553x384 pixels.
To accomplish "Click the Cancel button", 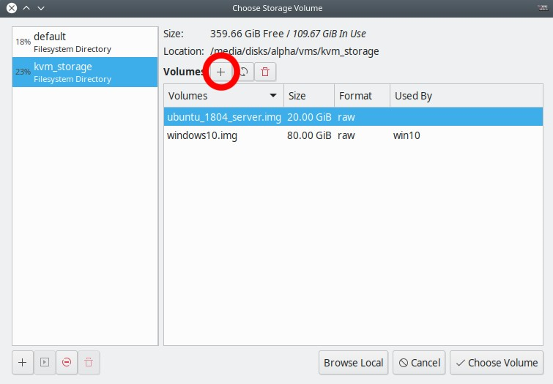I will point(419,363).
